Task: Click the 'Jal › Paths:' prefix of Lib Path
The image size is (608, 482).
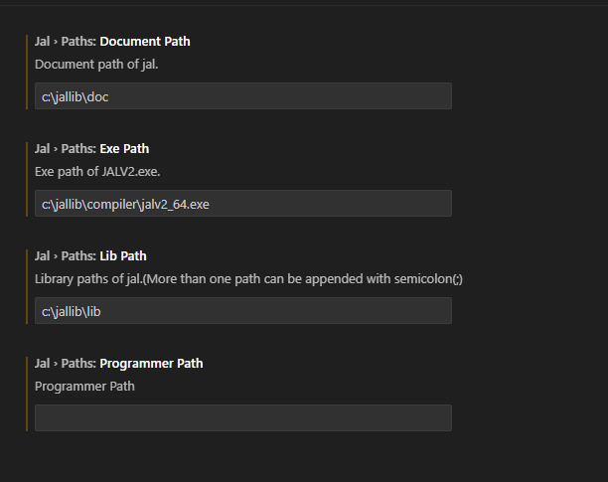Action: tap(66, 256)
